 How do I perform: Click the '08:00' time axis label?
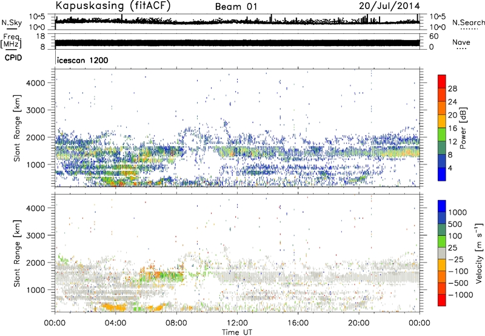[x=176, y=323]
